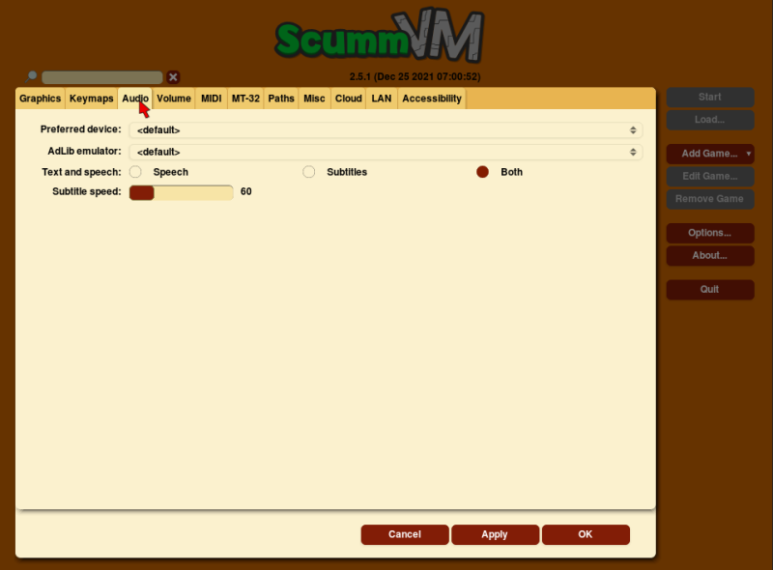Click the AdLib emulator label
The width and height of the screenshot is (773, 570).
coord(84,151)
